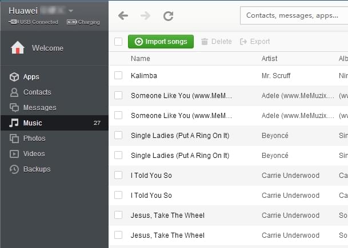
Task: Click the Export button label
Action: 260,42
